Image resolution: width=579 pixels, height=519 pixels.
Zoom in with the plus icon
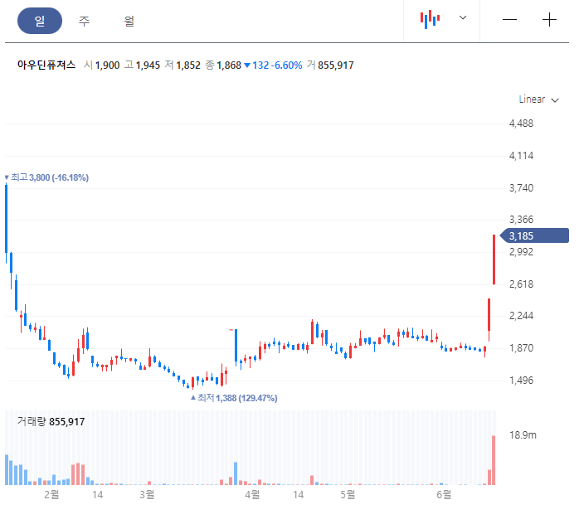click(x=549, y=20)
